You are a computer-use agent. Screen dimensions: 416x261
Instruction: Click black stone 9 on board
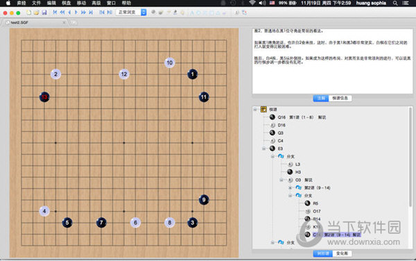[204, 200]
